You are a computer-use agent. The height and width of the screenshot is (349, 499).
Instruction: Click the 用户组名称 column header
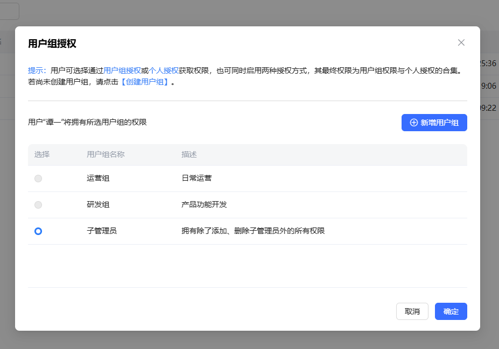(x=106, y=155)
